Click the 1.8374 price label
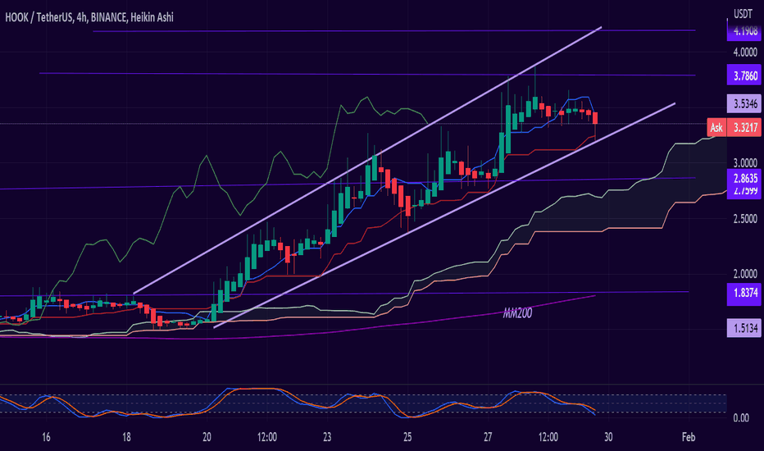 [x=744, y=293]
